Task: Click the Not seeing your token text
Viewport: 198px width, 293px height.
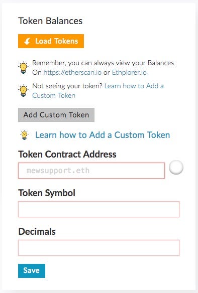Action: pyautogui.click(x=67, y=86)
